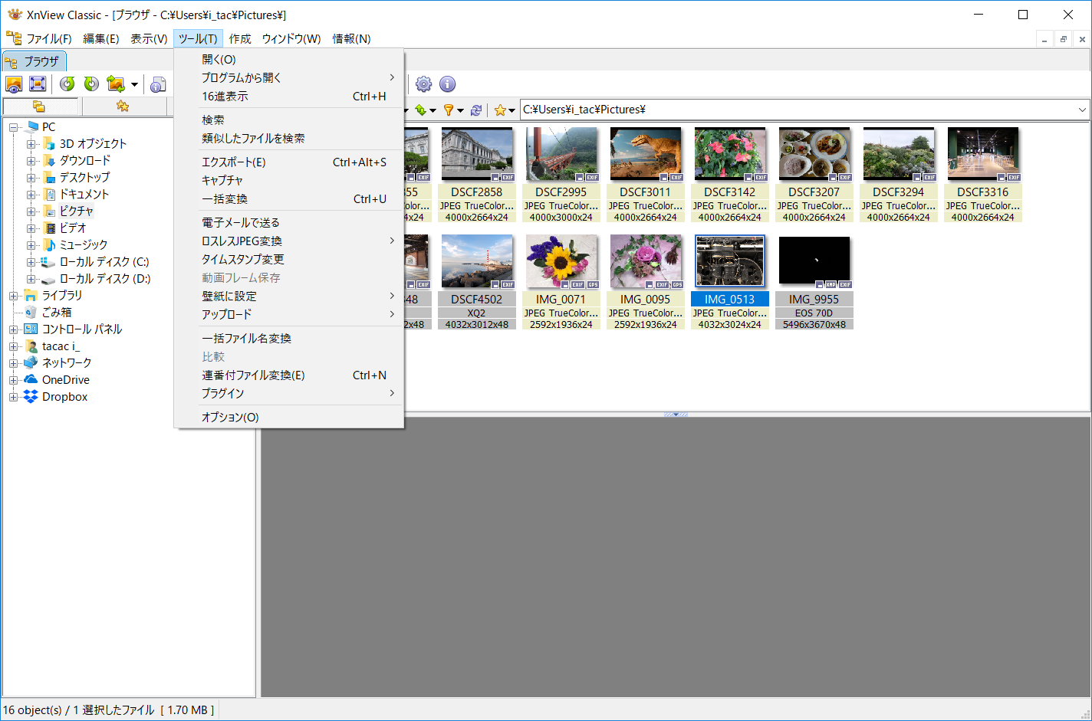1092x721 pixels.
Task: Click the refresh icon beside the filter
Action: [476, 110]
